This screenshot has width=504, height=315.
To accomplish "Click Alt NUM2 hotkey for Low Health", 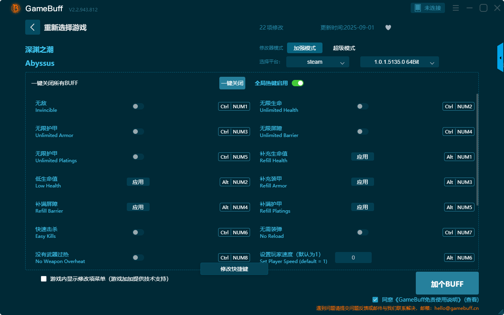I will click(235, 182).
